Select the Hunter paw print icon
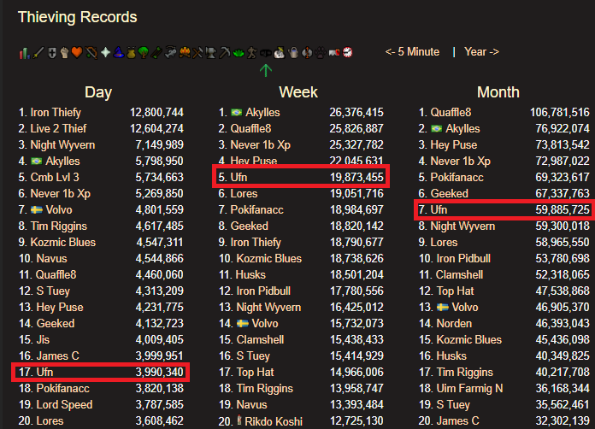Viewport: 595px width, 429px height. (x=321, y=52)
